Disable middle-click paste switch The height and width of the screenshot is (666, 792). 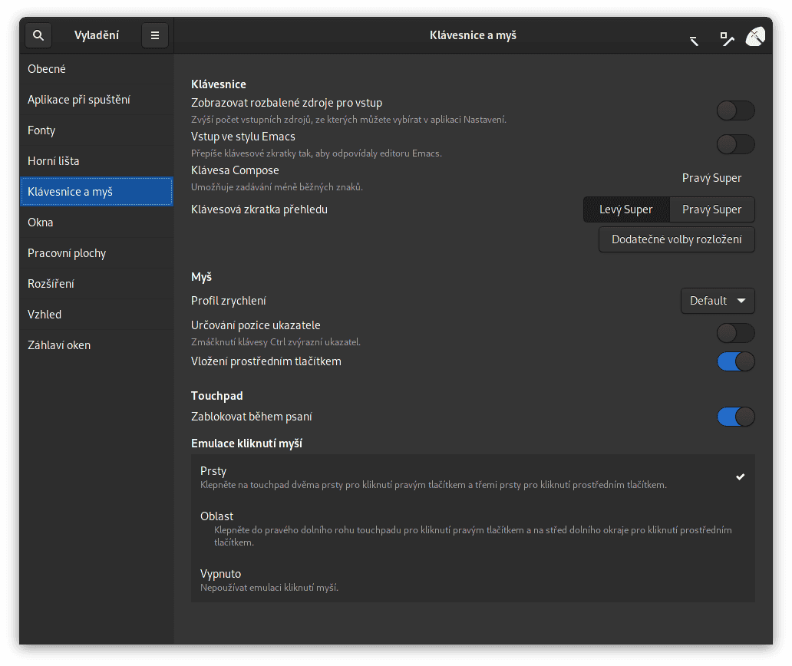coord(735,361)
